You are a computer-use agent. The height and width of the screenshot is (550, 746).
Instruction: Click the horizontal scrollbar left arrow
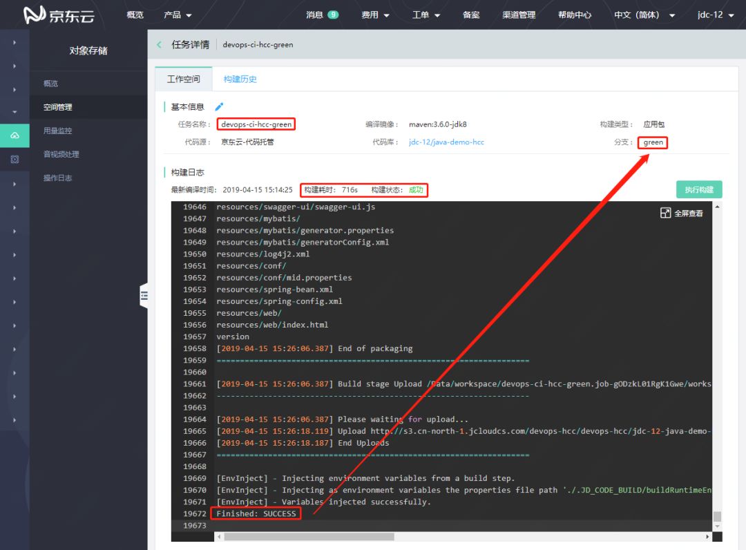[219, 537]
